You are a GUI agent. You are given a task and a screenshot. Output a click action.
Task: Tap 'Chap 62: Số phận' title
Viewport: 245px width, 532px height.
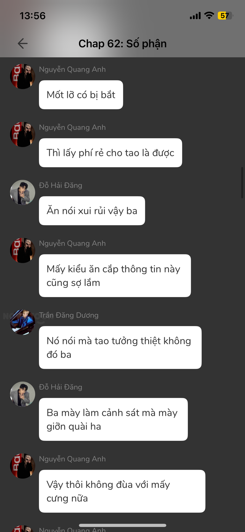pos(123,44)
